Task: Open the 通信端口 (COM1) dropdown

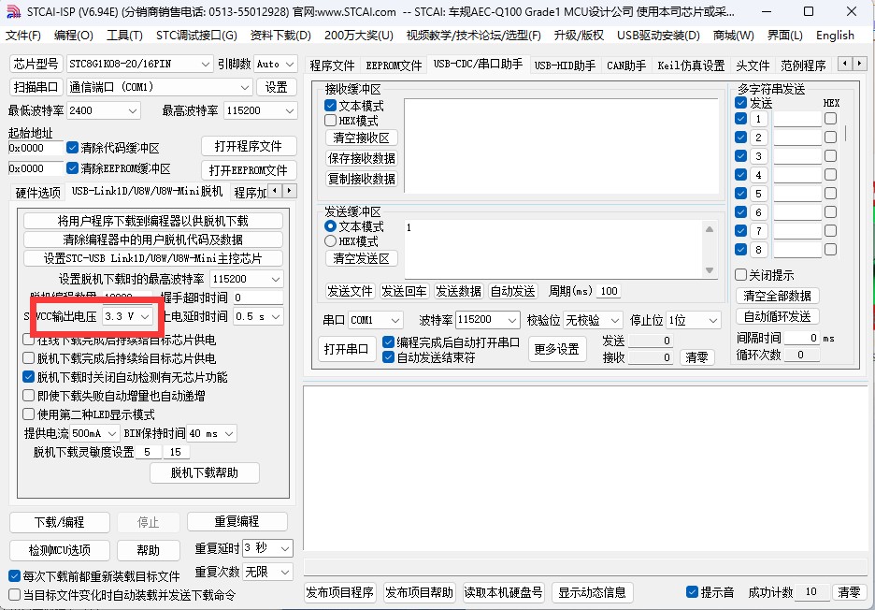Action: tap(160, 87)
